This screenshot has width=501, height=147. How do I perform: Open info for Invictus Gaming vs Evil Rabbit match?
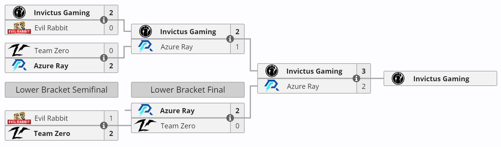104,20
